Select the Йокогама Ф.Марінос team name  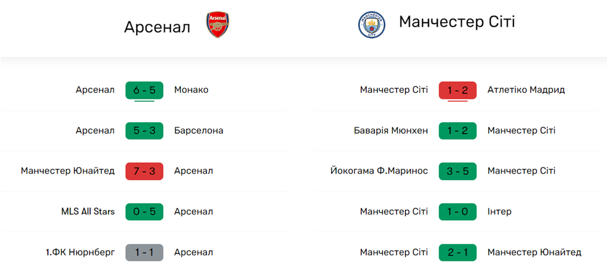[379, 171]
